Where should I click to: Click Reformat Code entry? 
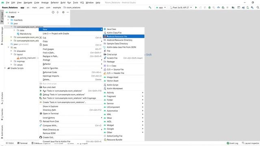tap(71, 72)
